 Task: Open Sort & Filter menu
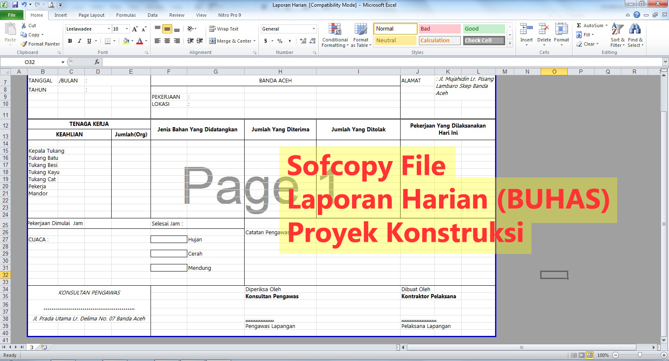pyautogui.click(x=618, y=35)
